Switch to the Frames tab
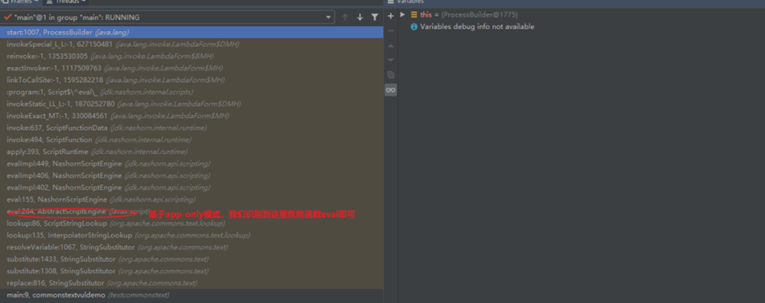The height and width of the screenshot is (303, 765). [21, 2]
